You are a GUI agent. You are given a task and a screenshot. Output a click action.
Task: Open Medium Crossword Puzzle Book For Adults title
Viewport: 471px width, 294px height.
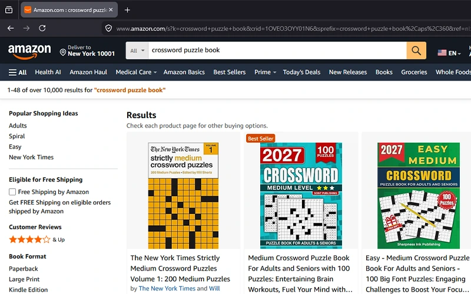pyautogui.click(x=300, y=273)
